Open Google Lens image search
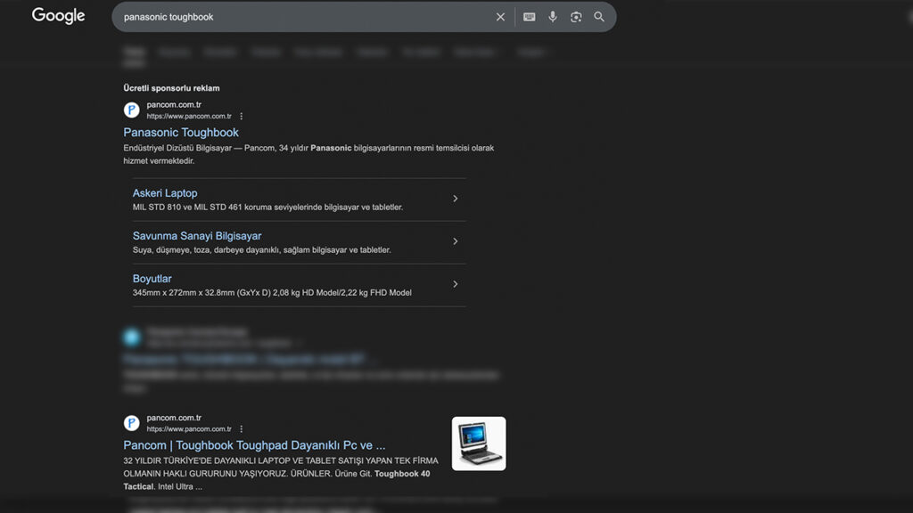 pyautogui.click(x=576, y=17)
